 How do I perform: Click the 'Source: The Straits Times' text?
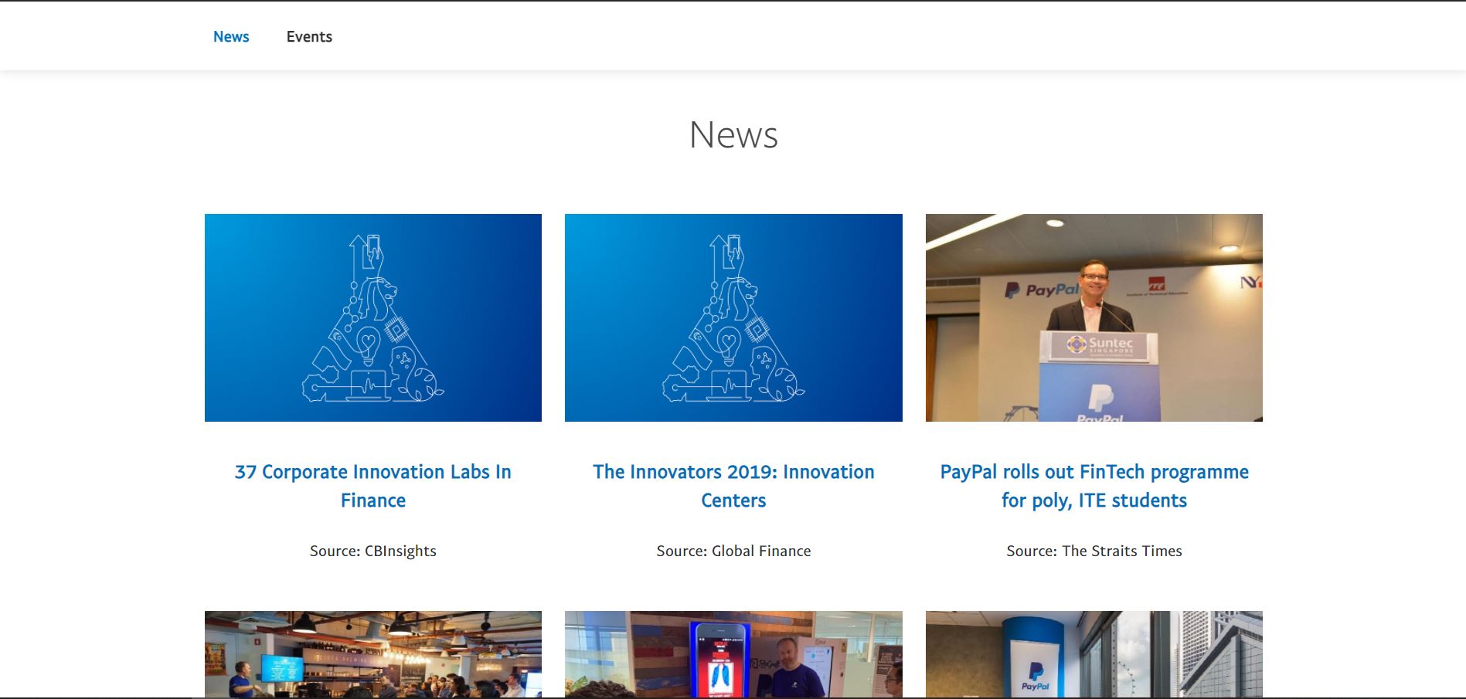point(1094,551)
